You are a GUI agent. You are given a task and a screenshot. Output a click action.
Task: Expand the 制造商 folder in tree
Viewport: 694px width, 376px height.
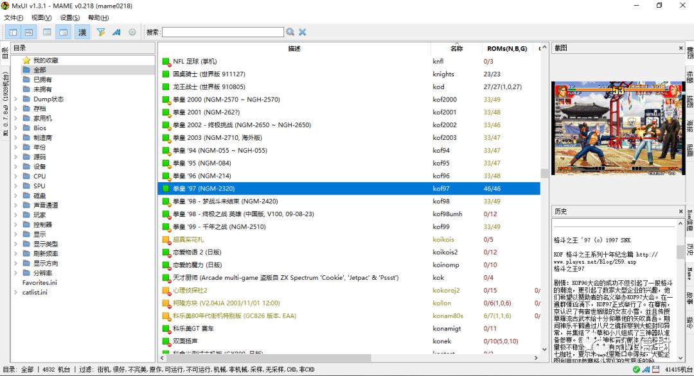[x=17, y=137]
